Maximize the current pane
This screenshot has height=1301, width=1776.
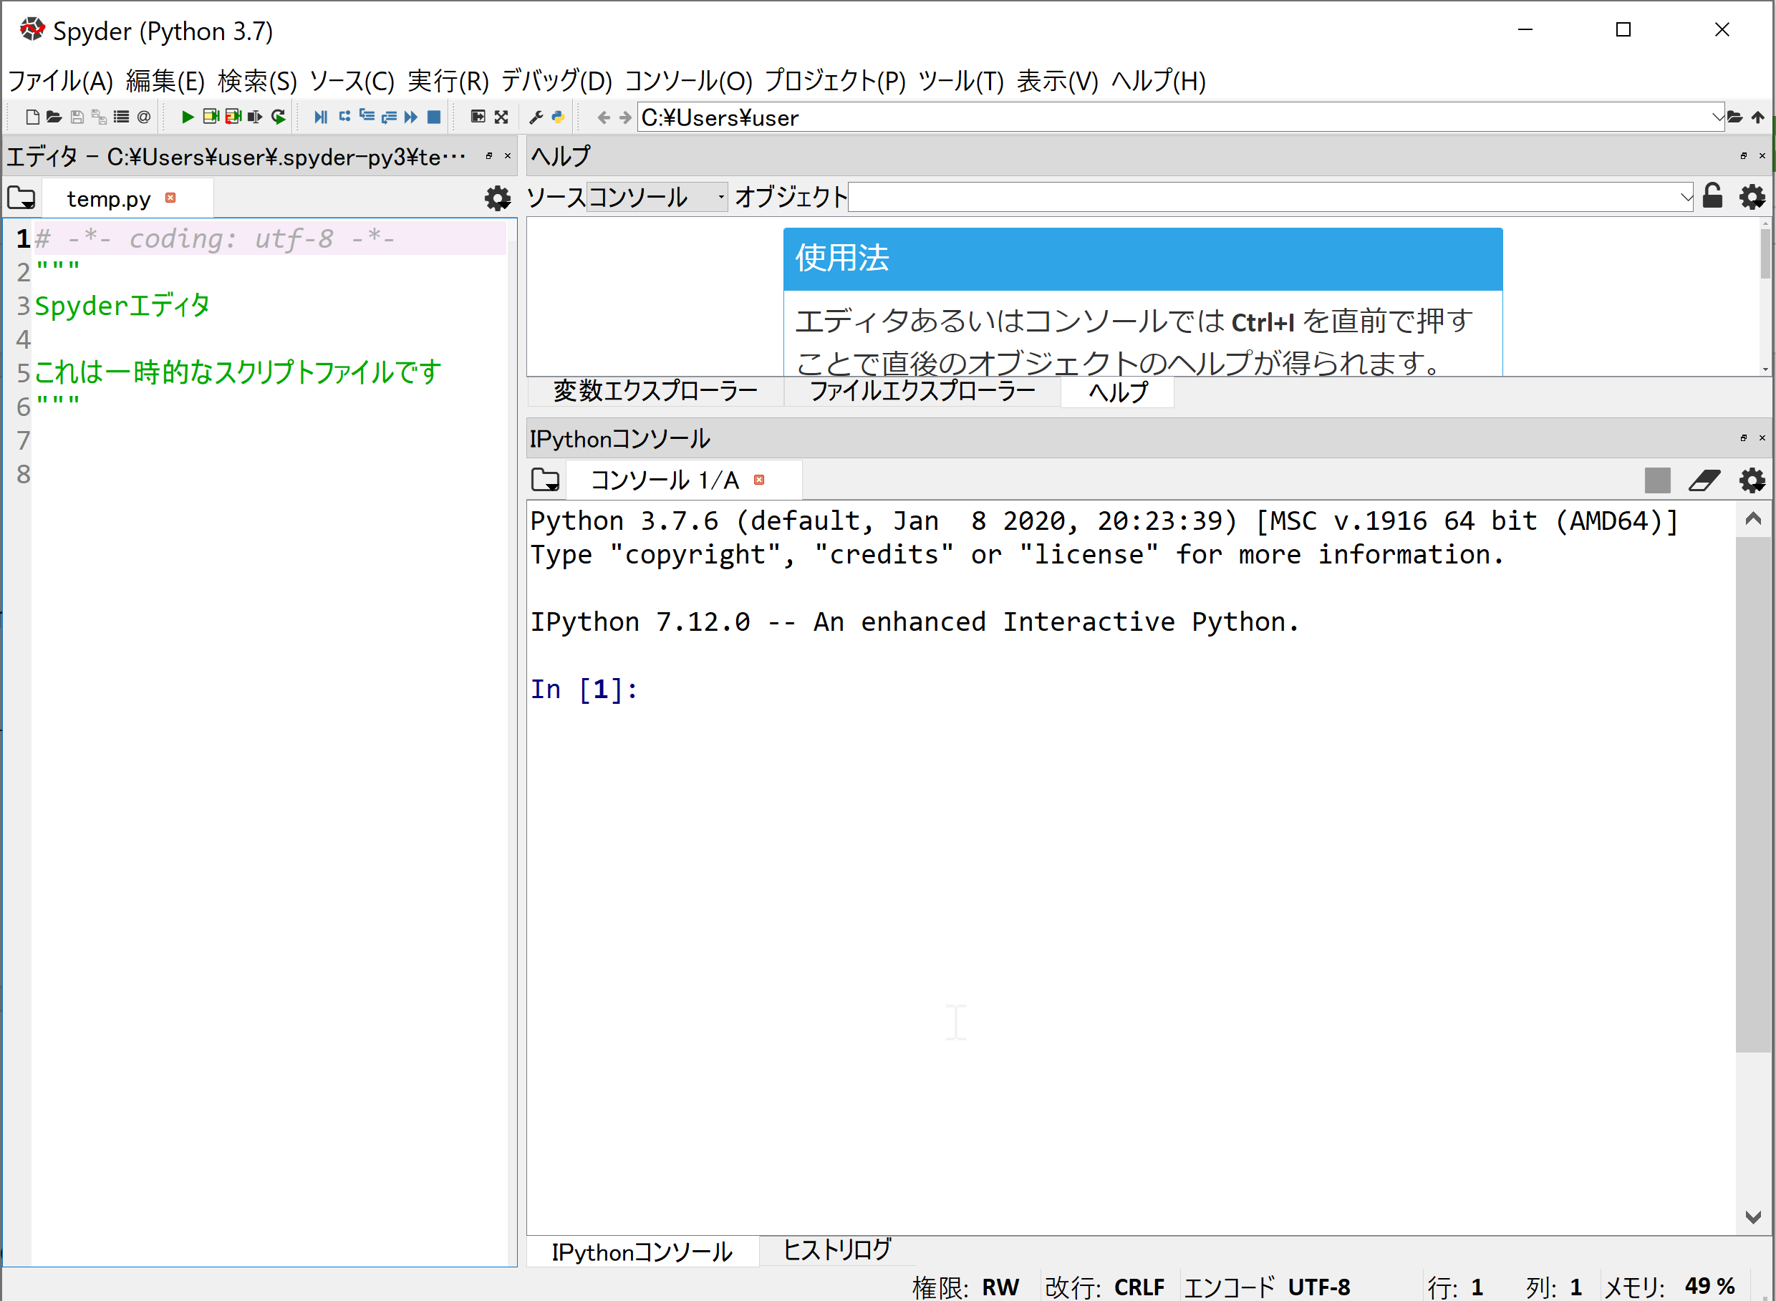tap(478, 117)
